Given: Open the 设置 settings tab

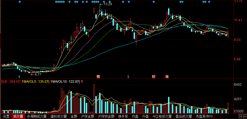Looking at the screenshot, I should click(x=7, y=117).
